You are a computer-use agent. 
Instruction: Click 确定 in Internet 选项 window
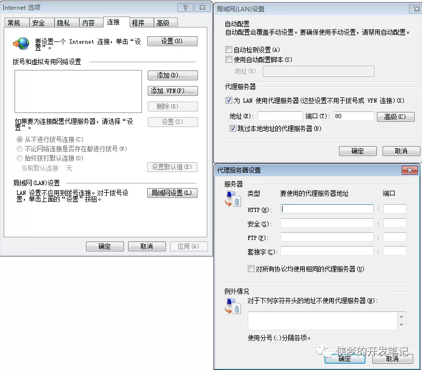(x=105, y=247)
